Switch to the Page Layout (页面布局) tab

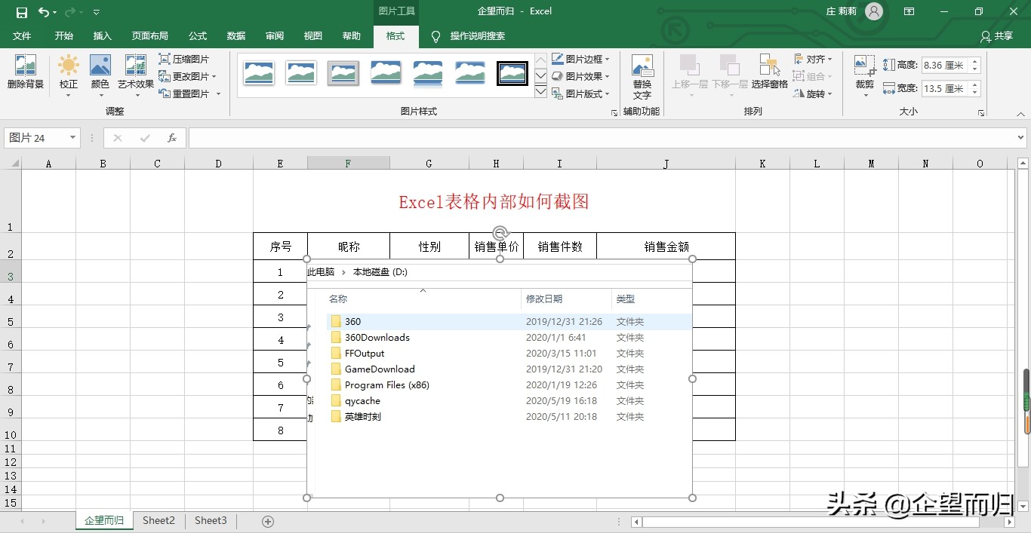pos(149,36)
